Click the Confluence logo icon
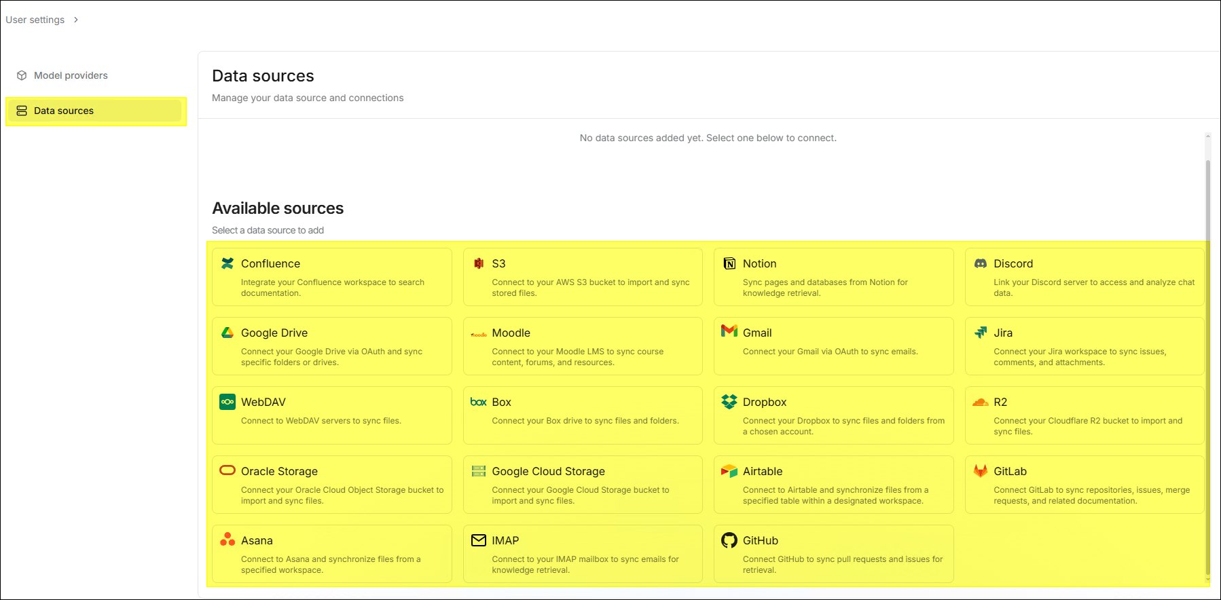This screenshot has height=600, width=1221. (x=227, y=263)
